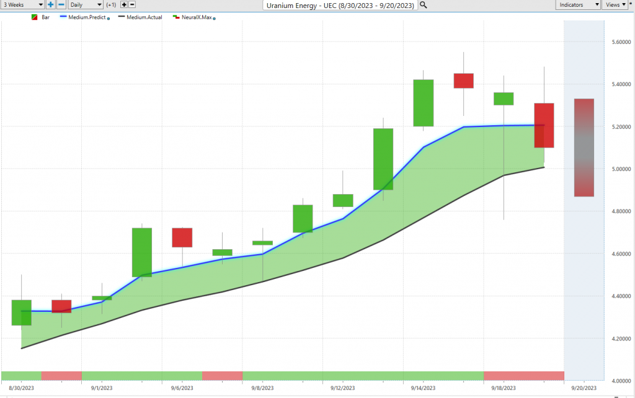Viewport: 635px width, 398px height.
Task: Click the 4.00000 price axis label
Action: coord(621,381)
